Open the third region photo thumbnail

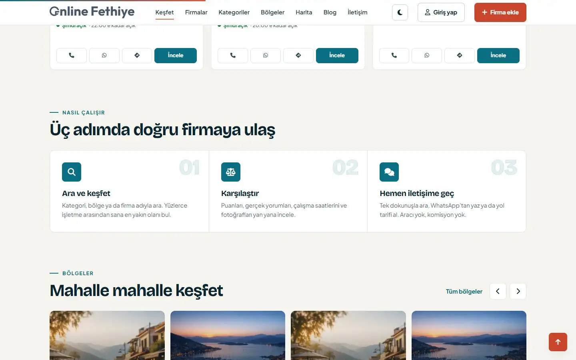[x=348, y=335]
